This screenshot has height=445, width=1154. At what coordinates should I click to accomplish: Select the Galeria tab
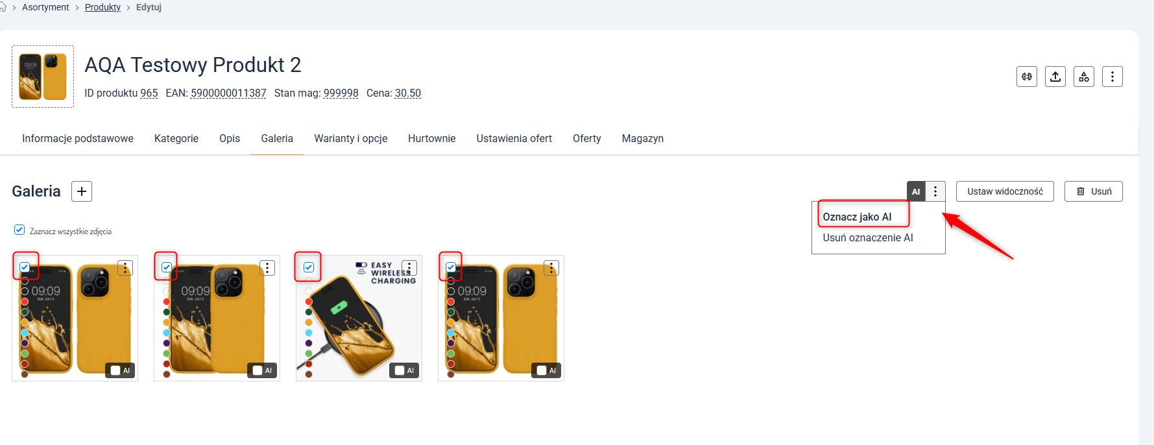277,138
